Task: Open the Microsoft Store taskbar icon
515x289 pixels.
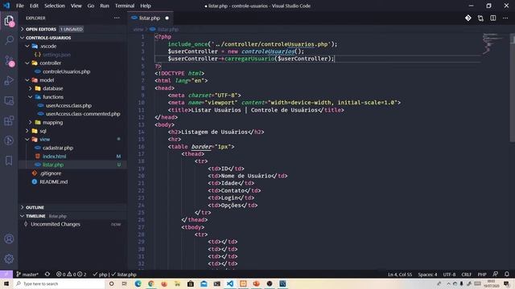Action: 191,283
